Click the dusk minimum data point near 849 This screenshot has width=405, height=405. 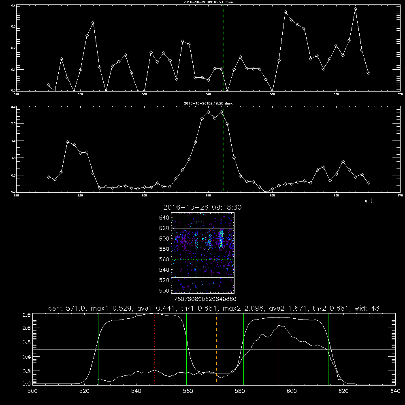point(266,192)
